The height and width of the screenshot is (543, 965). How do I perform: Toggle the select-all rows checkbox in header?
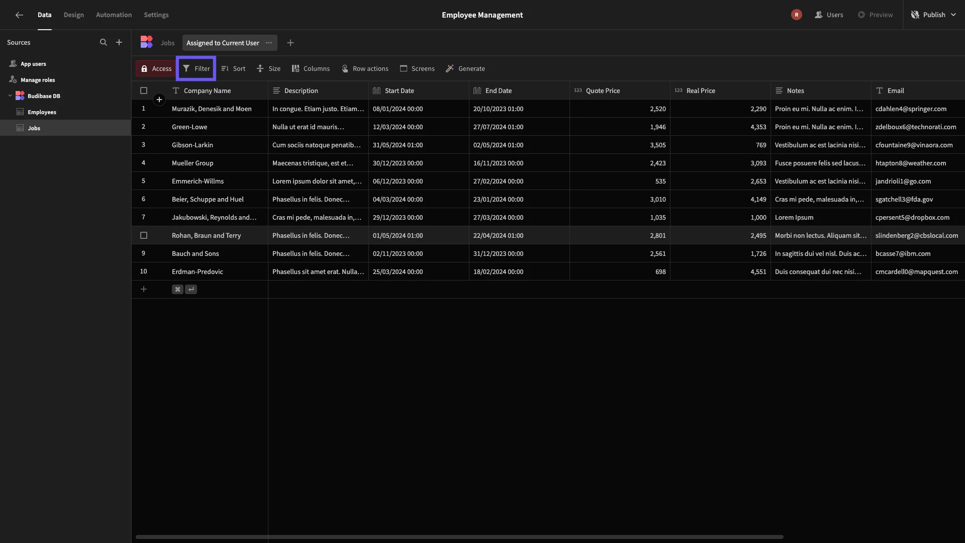(x=144, y=90)
